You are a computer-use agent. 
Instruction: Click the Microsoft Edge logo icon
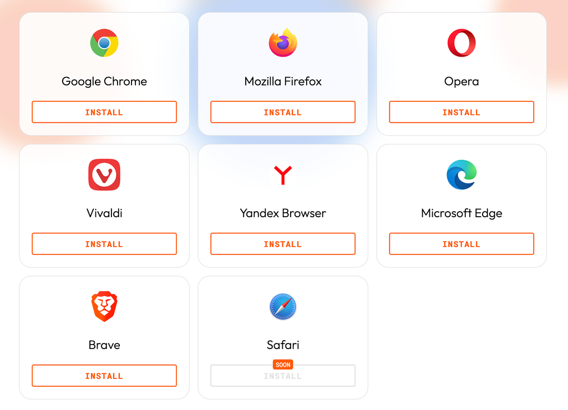pyautogui.click(x=461, y=175)
